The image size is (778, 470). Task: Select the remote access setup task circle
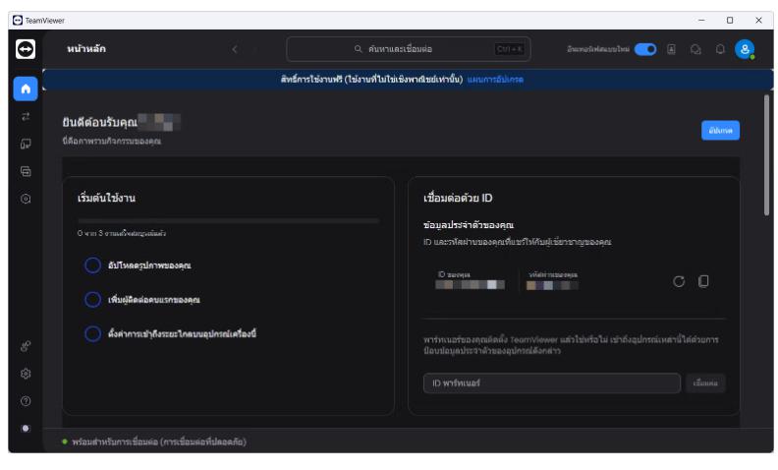(92, 333)
